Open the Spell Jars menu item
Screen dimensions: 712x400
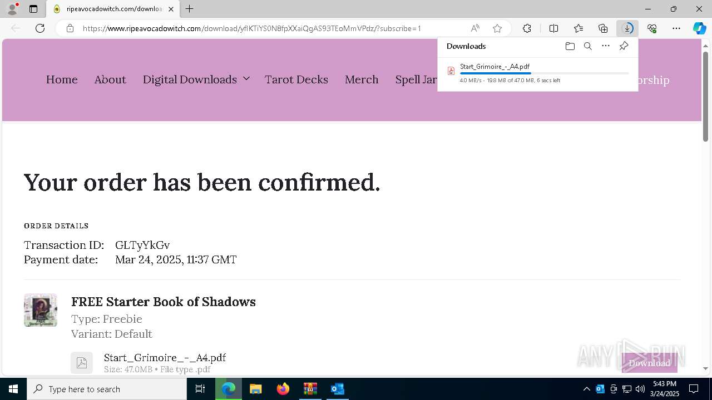coord(416,79)
